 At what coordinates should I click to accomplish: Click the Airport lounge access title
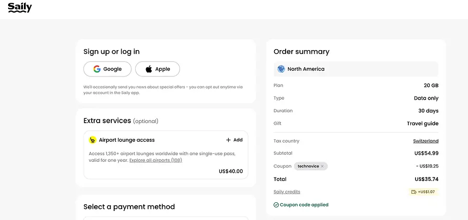coord(127,140)
